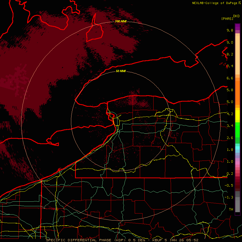Click the 3.4 scale value
This screenshot has height=242, width=242.
(x=230, y=126)
